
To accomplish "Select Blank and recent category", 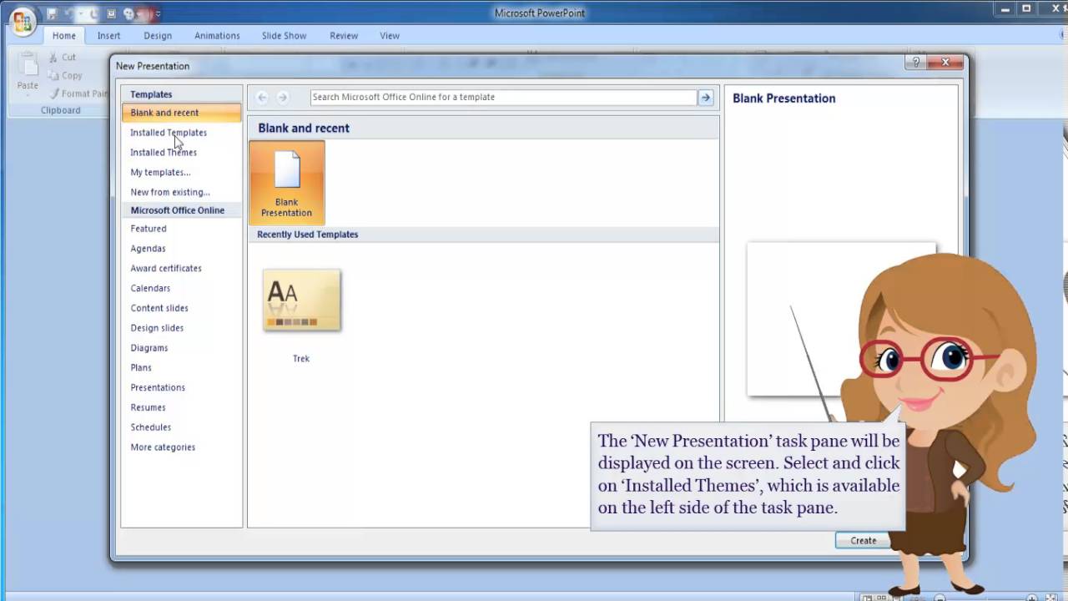I will coord(181,113).
